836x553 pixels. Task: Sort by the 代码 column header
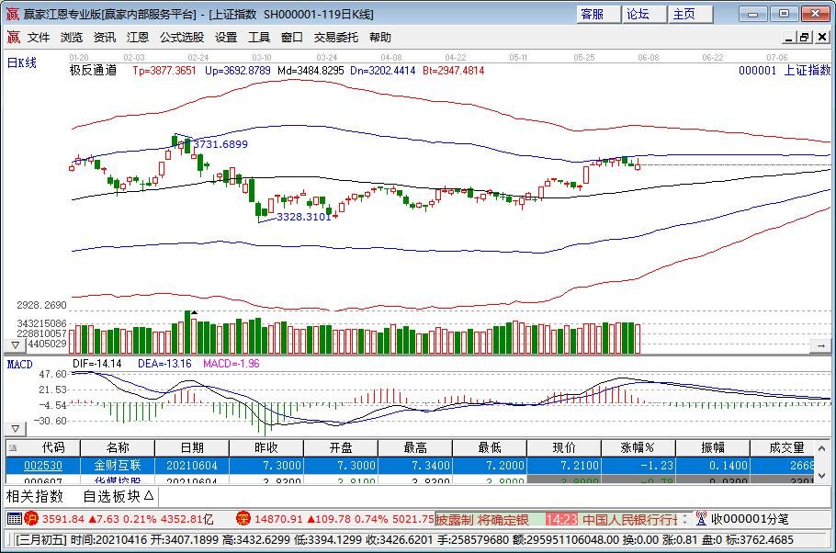pos(42,447)
